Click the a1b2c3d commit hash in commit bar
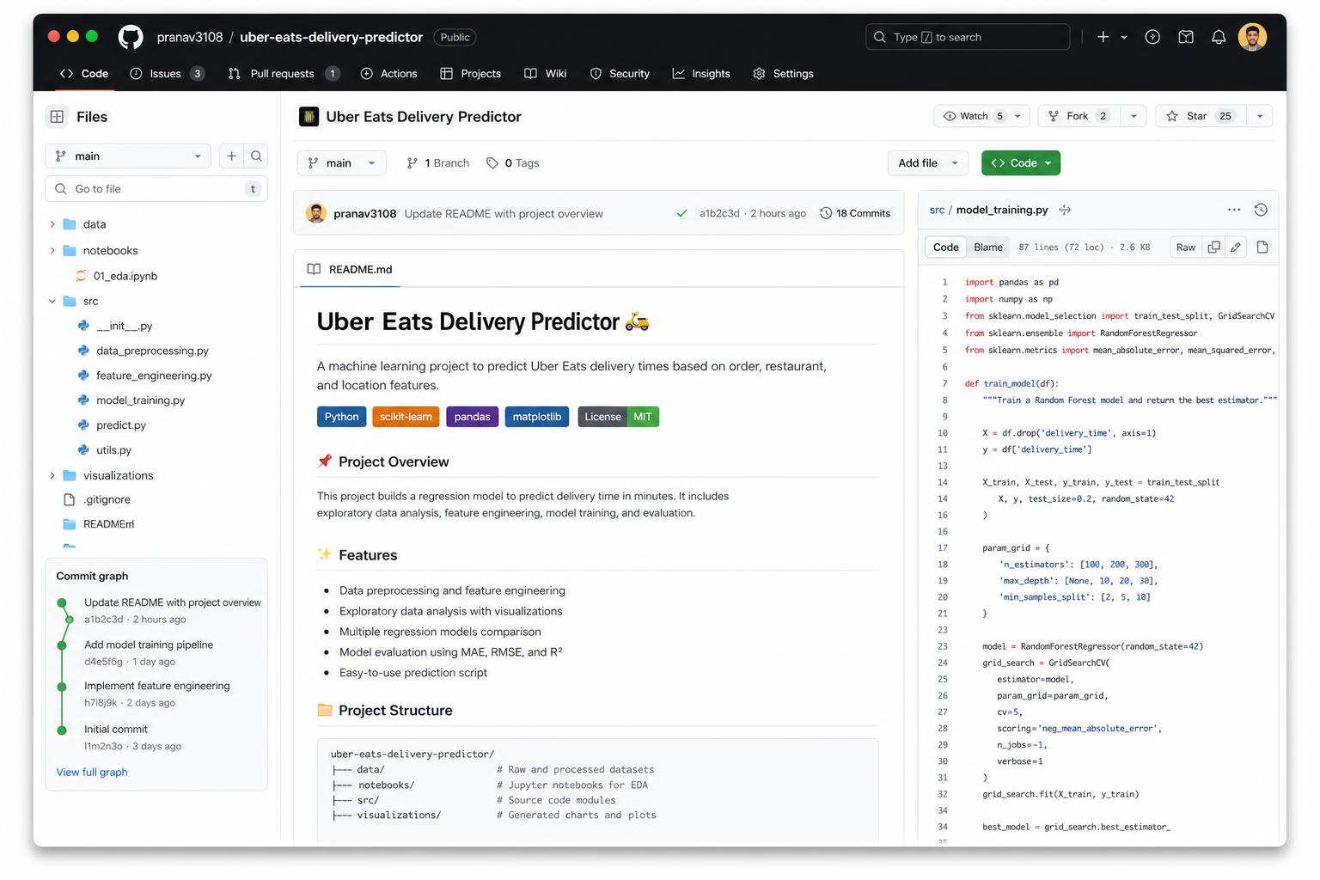Viewport: 1320px width, 880px height. [719, 213]
